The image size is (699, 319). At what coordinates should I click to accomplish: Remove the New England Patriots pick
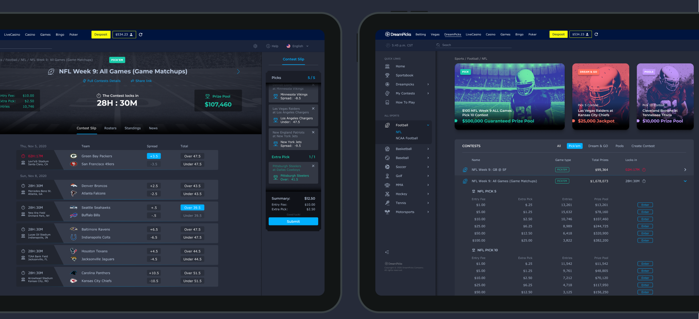pos(313,132)
